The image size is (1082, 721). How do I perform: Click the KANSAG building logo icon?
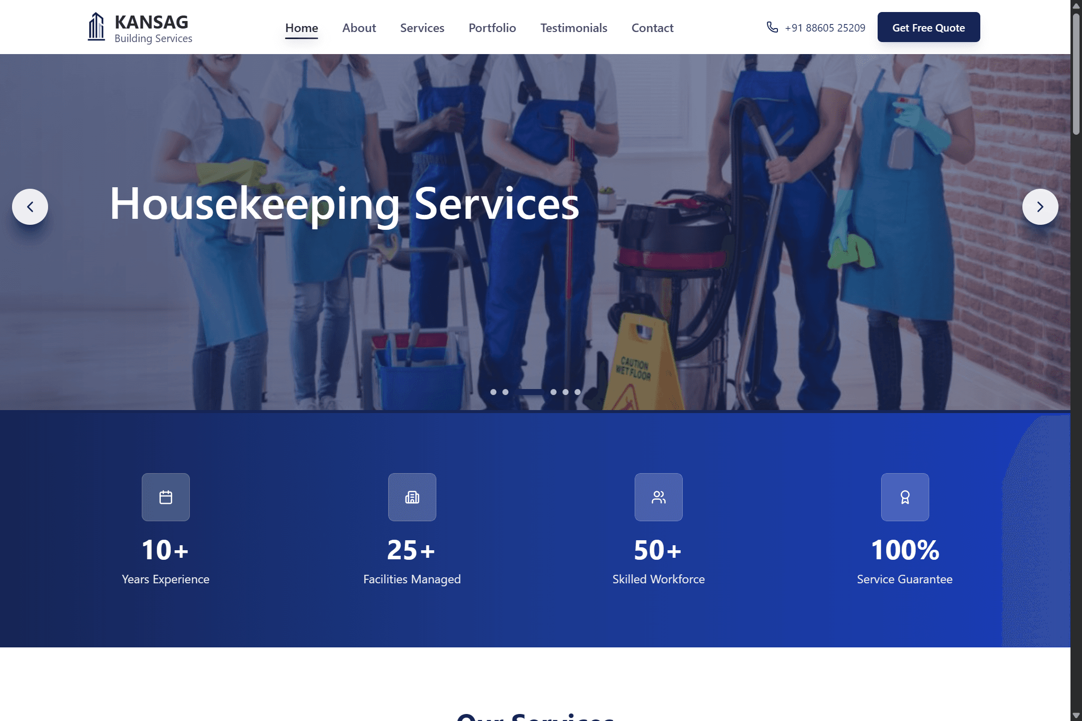pos(97,27)
